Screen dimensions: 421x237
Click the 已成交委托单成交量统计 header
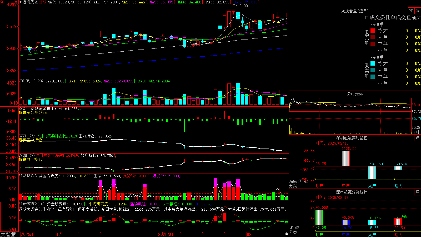(393, 17)
